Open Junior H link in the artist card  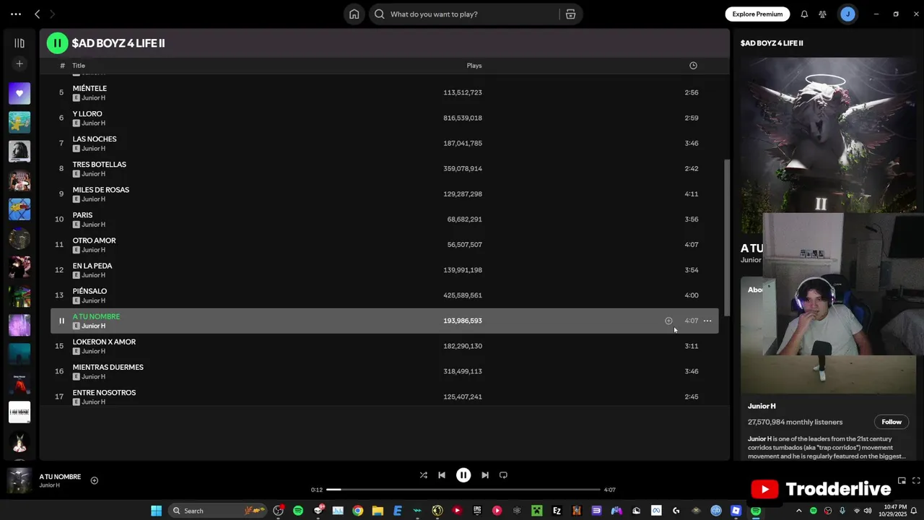coord(762,406)
